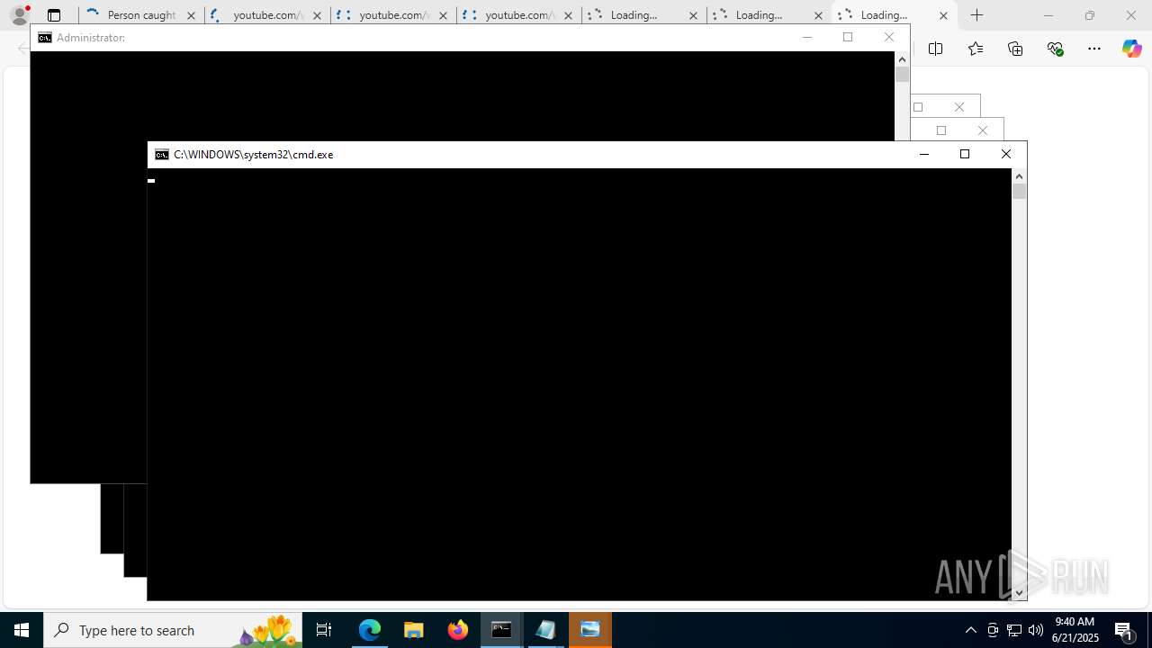Click scroll down arrow in cmd.exe window
The width and height of the screenshot is (1152, 648).
[1020, 593]
